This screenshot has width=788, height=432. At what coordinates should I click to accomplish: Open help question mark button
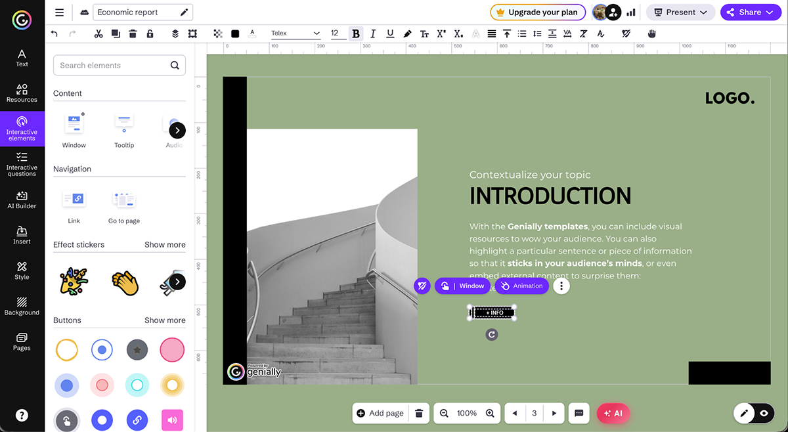point(22,415)
